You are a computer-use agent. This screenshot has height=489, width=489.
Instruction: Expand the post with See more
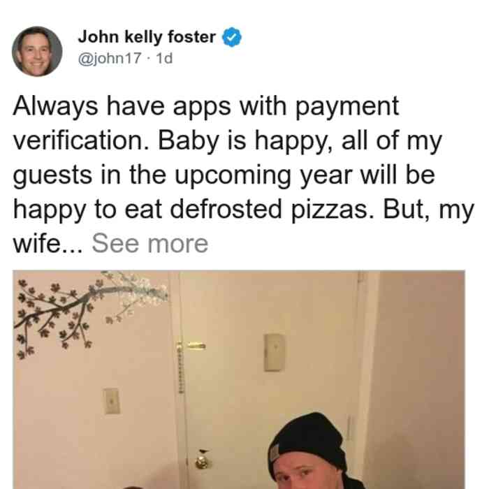pos(149,244)
